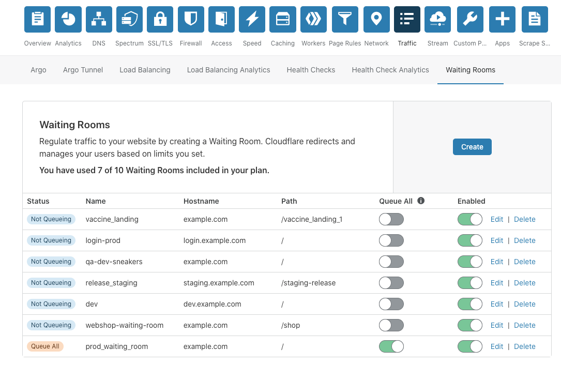Open the Scrape Shield document icon
The image size is (561, 380).
[x=535, y=19]
